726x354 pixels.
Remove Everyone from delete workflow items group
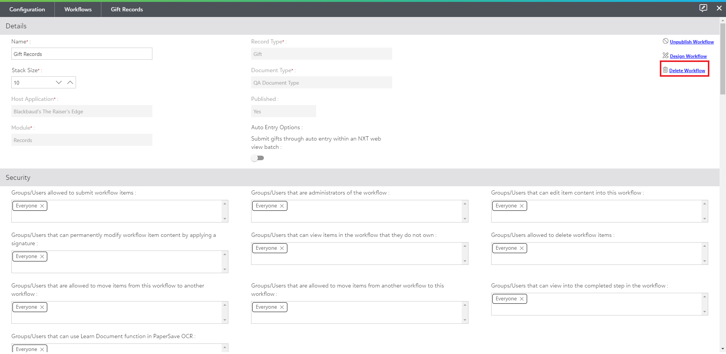click(x=522, y=248)
